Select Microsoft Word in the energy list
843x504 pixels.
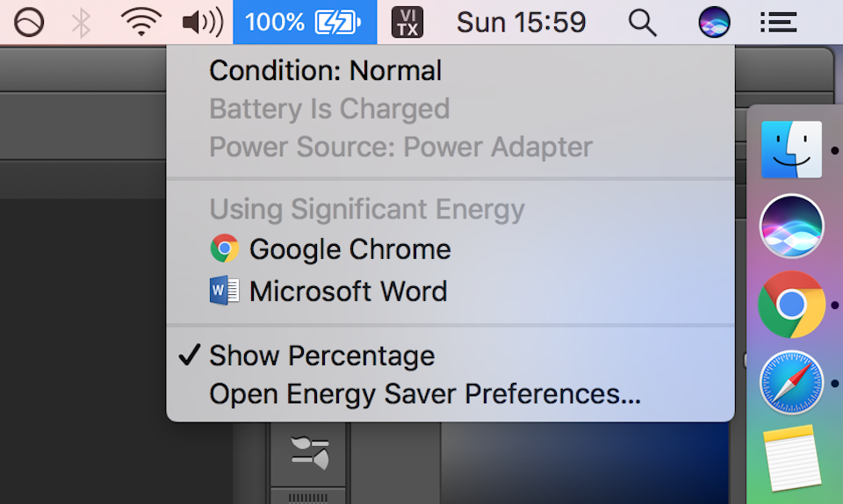click(348, 291)
